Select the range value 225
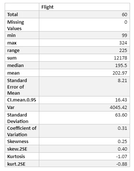 pos(123,51)
